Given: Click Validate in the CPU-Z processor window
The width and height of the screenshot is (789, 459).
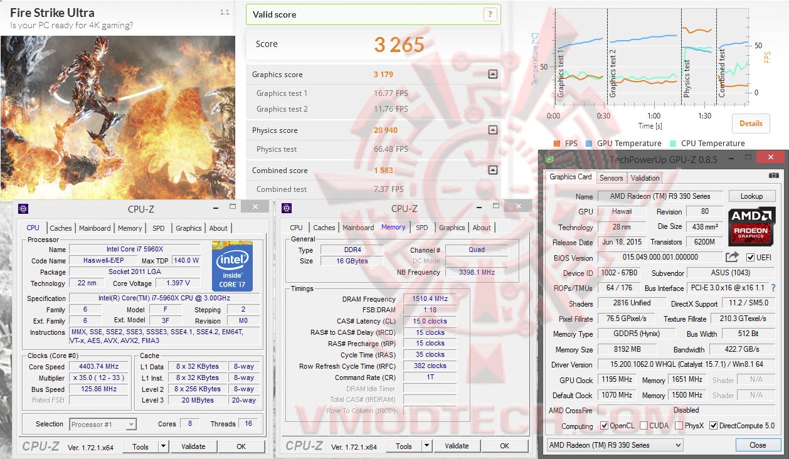Looking at the screenshot, I should (x=193, y=446).
